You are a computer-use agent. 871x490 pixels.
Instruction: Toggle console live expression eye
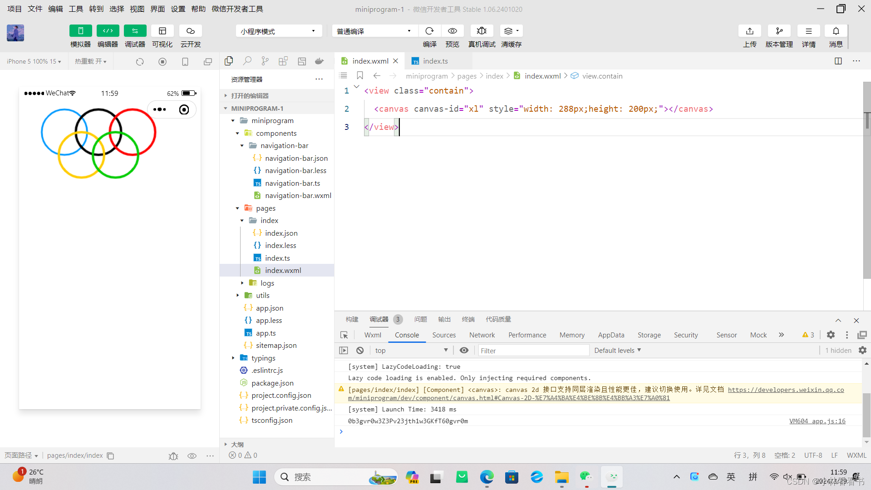pyautogui.click(x=464, y=350)
